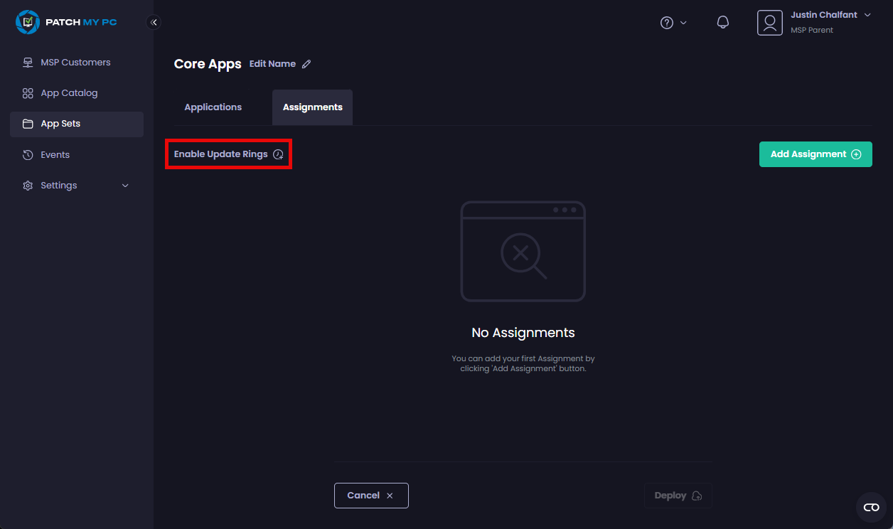Expand the Settings menu chevron
Image resolution: width=893 pixels, height=529 pixels.
125,185
